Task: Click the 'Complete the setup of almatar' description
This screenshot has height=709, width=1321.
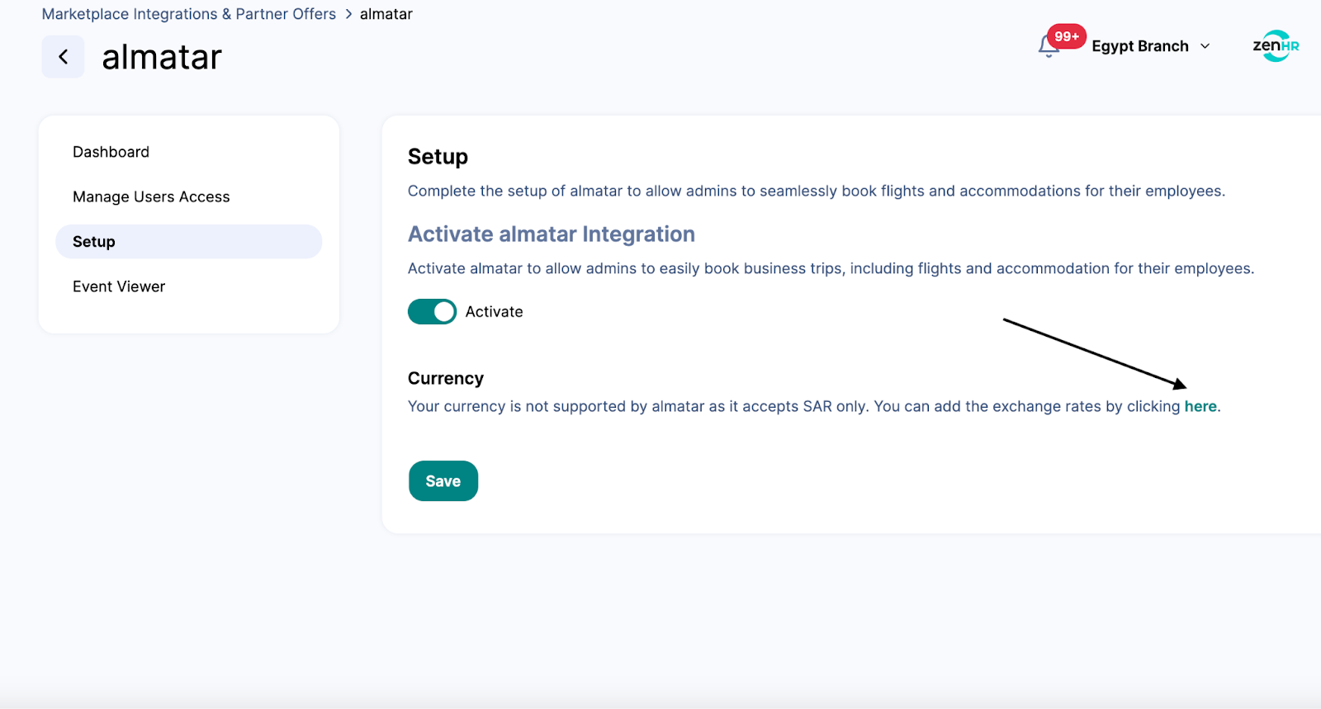Action: pos(817,191)
